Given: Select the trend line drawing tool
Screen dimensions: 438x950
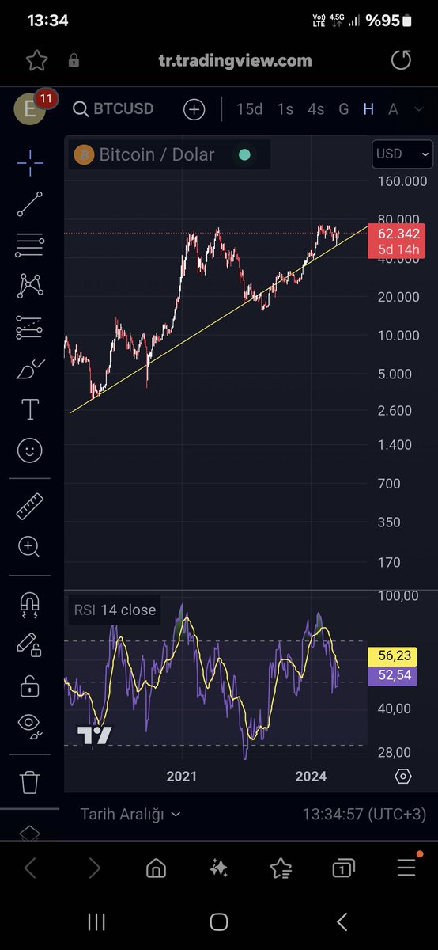Looking at the screenshot, I should 30,204.
